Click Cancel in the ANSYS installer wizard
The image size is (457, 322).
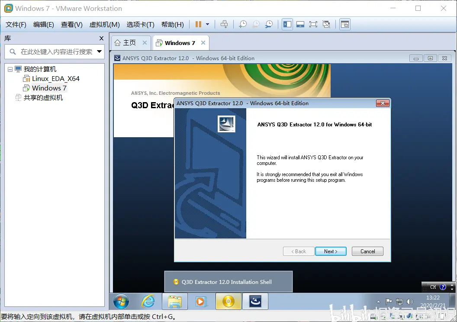pos(367,251)
